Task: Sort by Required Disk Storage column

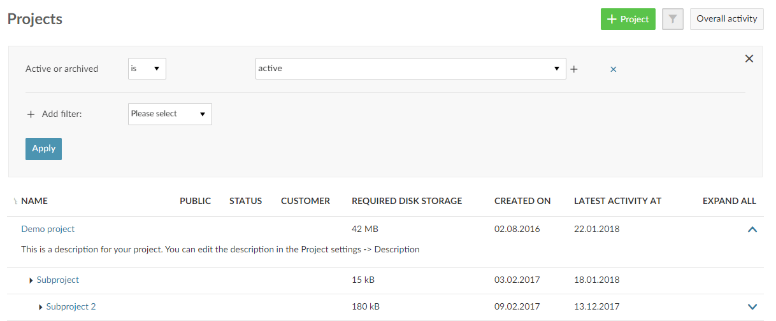Action: point(406,201)
